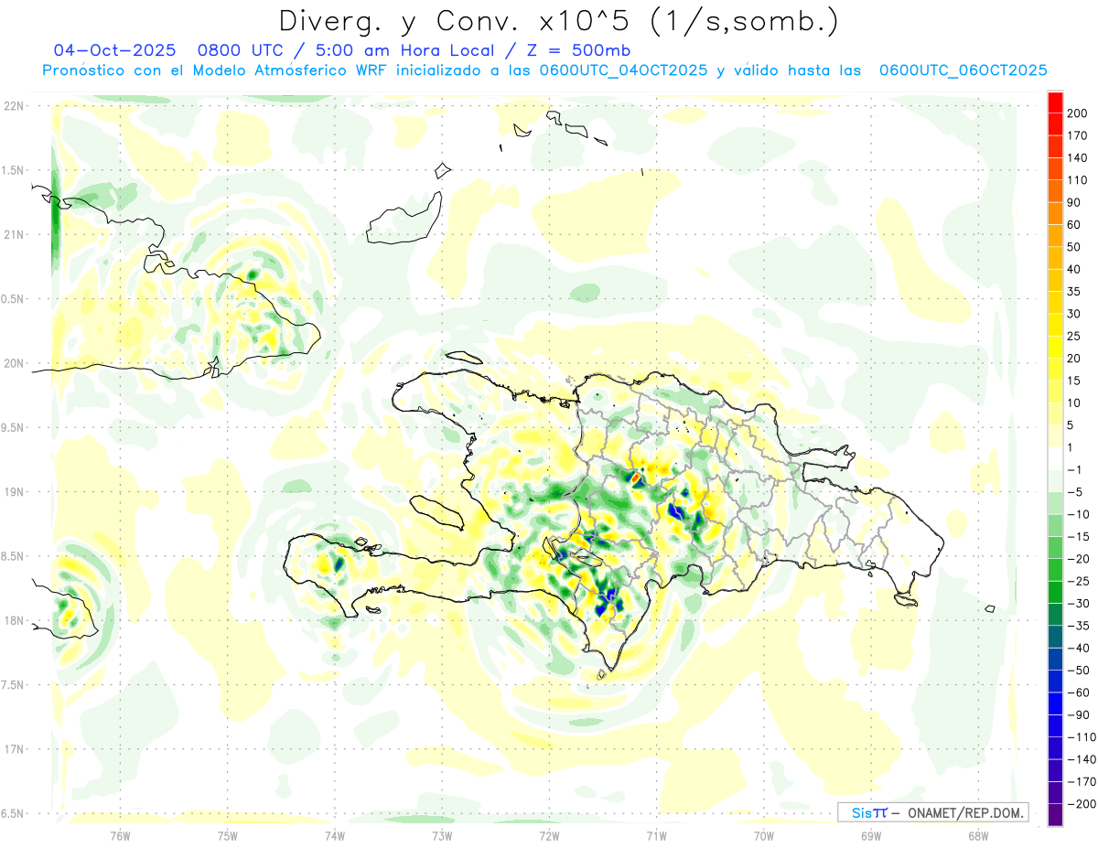This screenshot has width=1098, height=848.
Task: Click the positive '1' color scale label
Action: (x=1071, y=447)
